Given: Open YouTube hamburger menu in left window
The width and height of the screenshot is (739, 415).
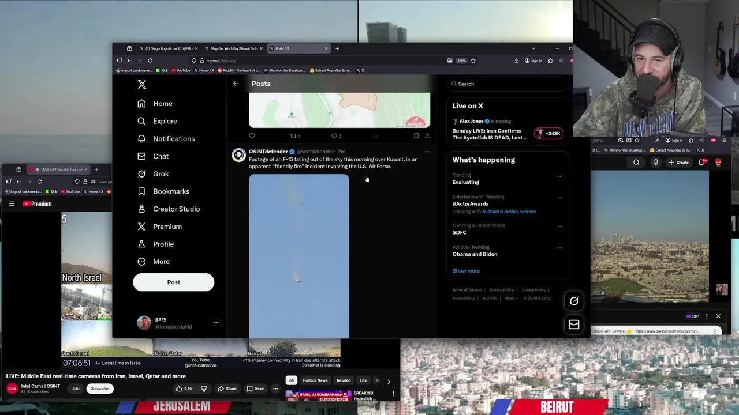Looking at the screenshot, I should coord(12,203).
